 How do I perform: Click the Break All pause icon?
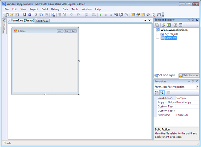click(106, 15)
